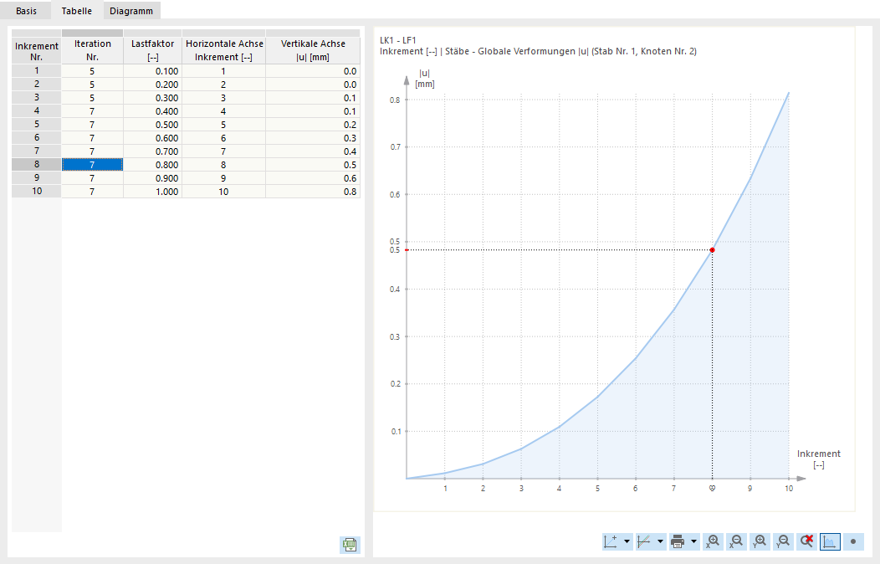Export the table to Excel
The image size is (880, 564).
pyautogui.click(x=349, y=544)
